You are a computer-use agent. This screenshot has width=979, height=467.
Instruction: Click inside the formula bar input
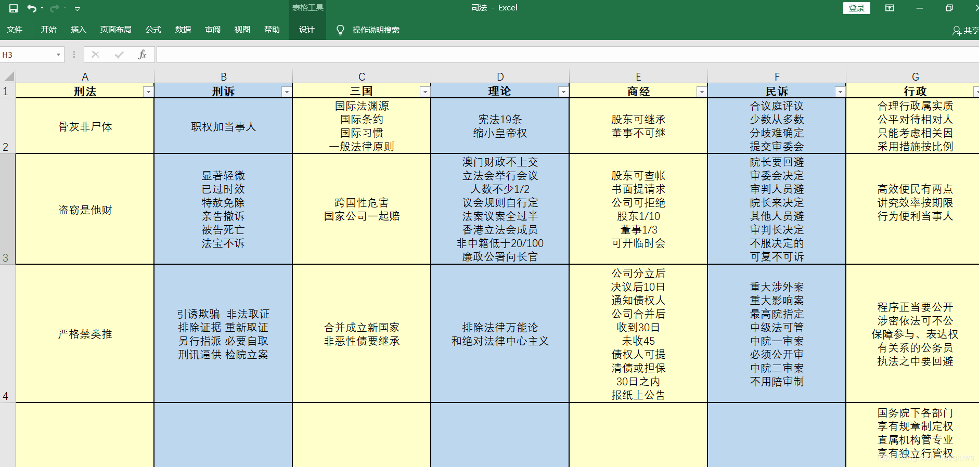pos(567,55)
